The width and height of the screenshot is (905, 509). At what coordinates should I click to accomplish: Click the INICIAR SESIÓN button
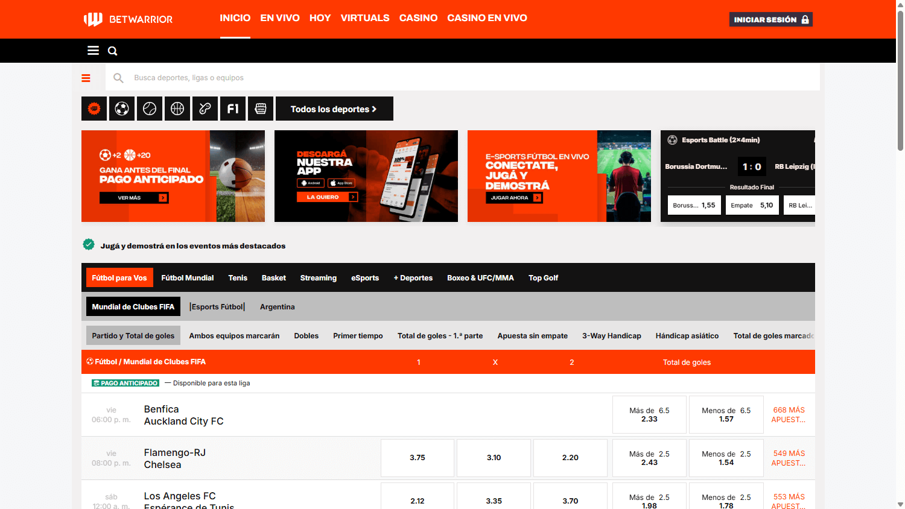tap(770, 19)
